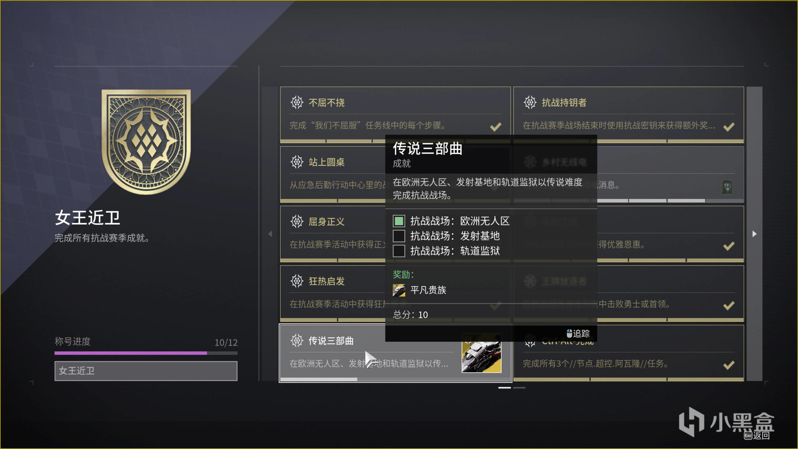Select the 抗战持钥者 triumph icon
The width and height of the screenshot is (798, 449).
click(530, 102)
